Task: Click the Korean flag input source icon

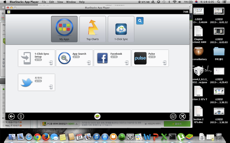Action: tap(196, 2)
